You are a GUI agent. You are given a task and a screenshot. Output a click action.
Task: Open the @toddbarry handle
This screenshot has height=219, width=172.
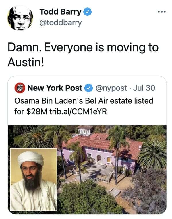[61, 23]
